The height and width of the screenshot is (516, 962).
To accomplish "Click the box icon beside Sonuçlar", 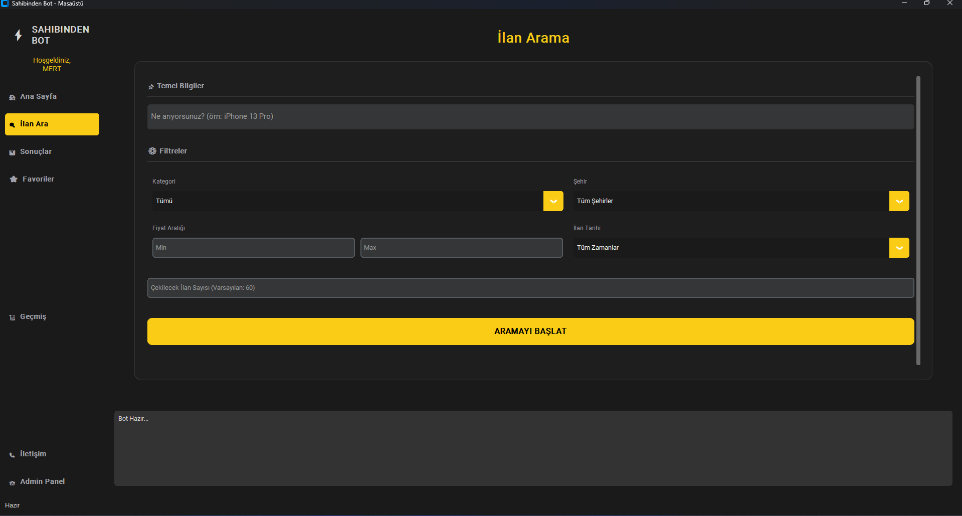I will (x=13, y=152).
